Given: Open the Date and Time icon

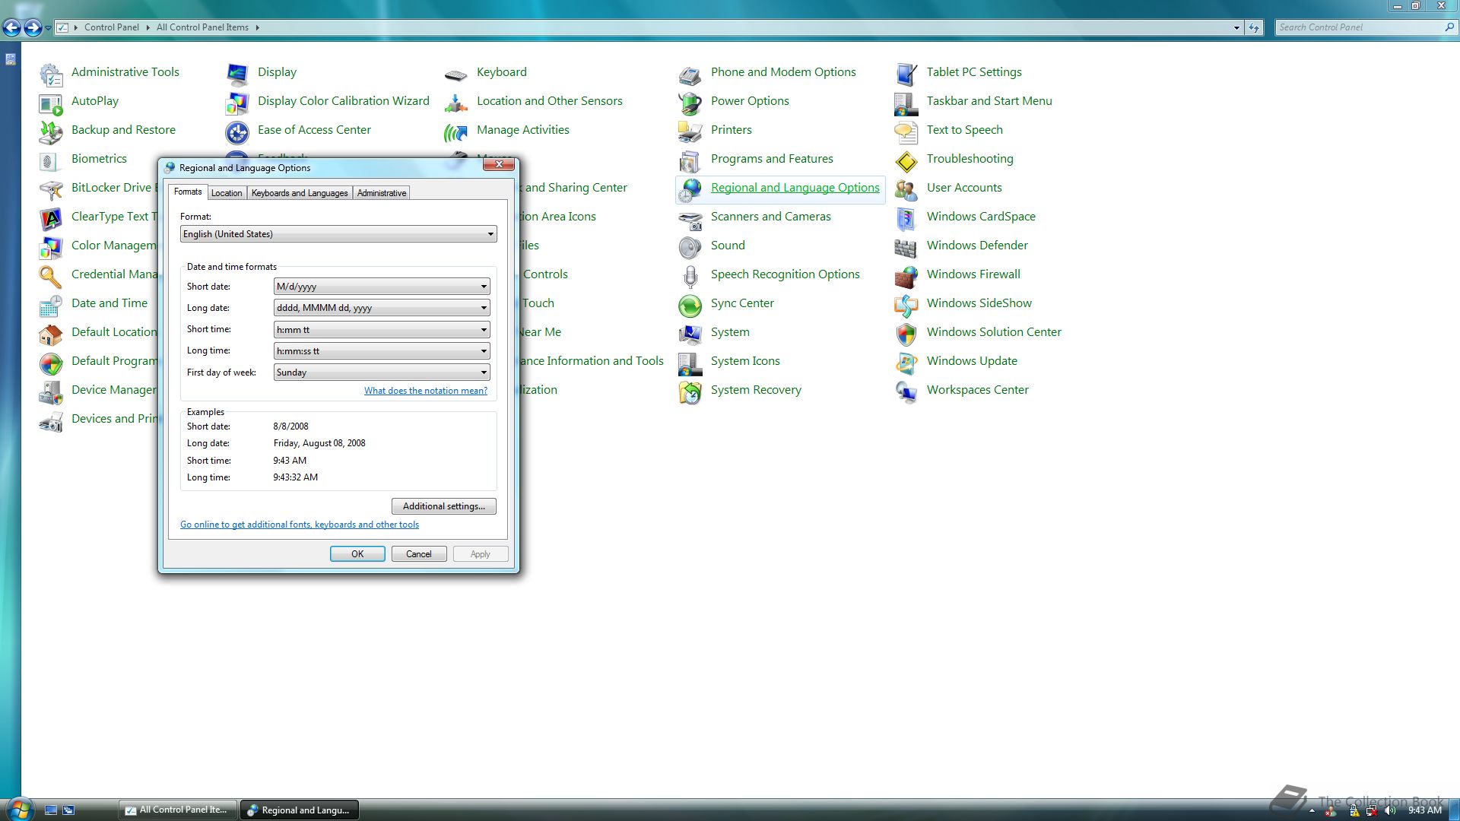Looking at the screenshot, I should (51, 306).
